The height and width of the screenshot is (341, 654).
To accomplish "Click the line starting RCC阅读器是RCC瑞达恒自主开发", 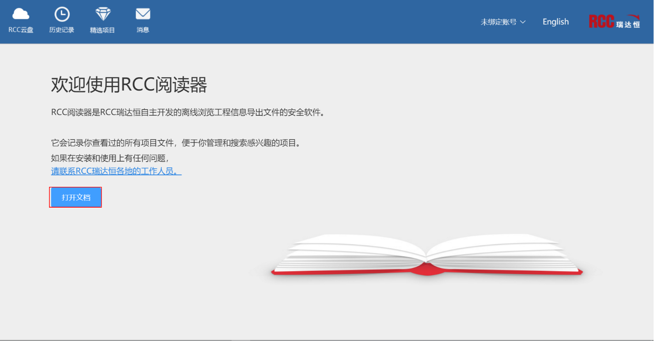I will coord(188,113).
